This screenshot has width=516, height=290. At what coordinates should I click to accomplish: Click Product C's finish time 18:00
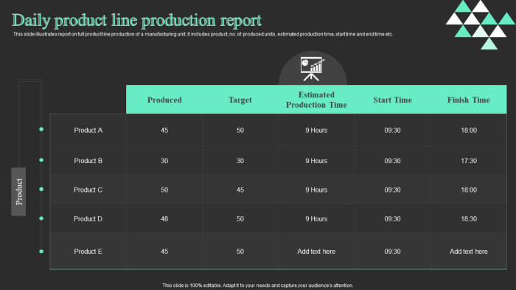469,190
